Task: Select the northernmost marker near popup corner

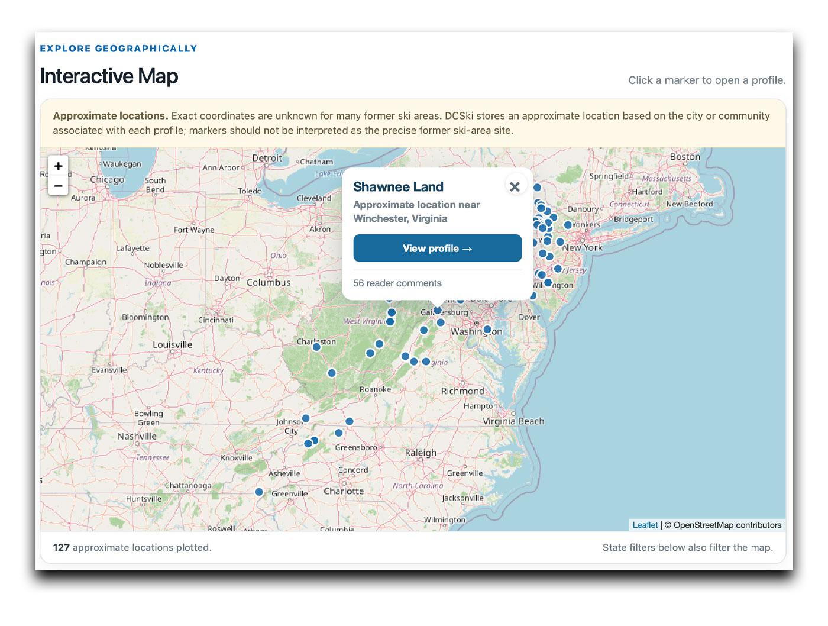Action: pos(537,188)
